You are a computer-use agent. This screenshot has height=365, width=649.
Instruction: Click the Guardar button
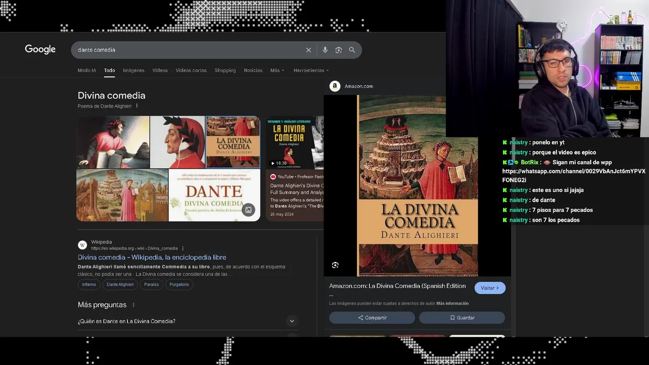pos(462,317)
